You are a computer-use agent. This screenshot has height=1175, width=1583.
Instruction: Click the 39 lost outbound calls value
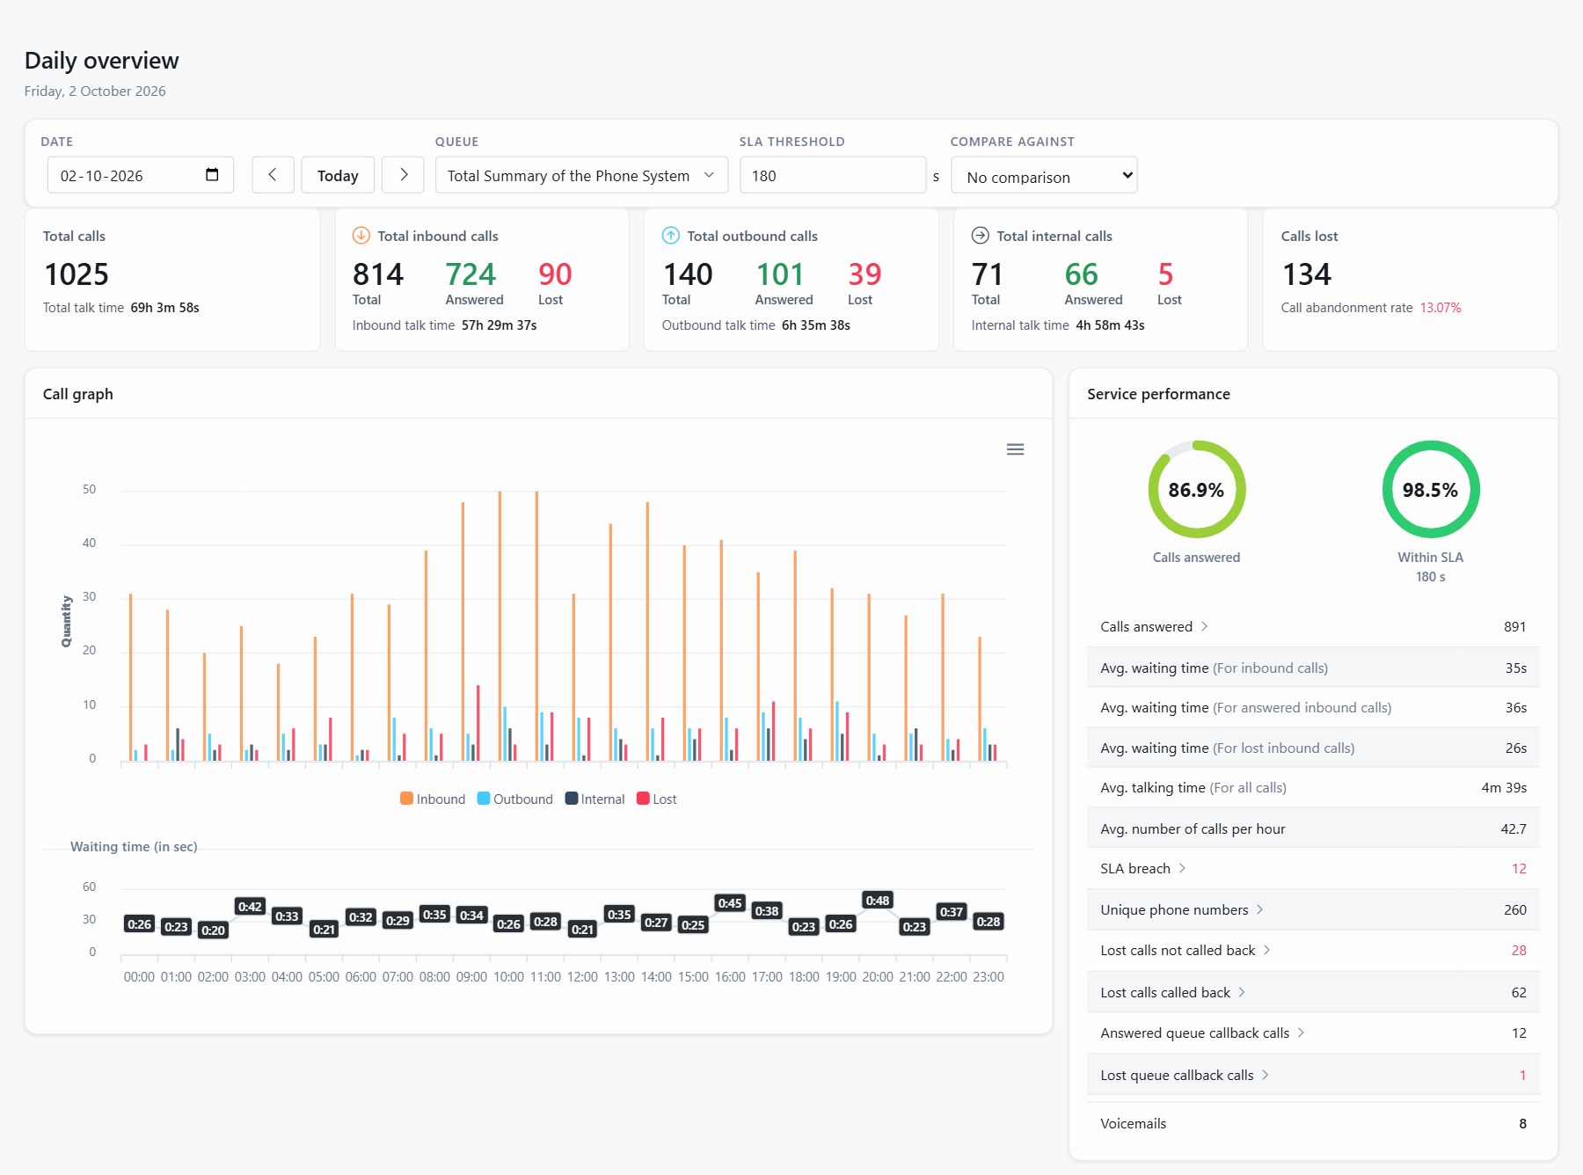pyautogui.click(x=864, y=274)
